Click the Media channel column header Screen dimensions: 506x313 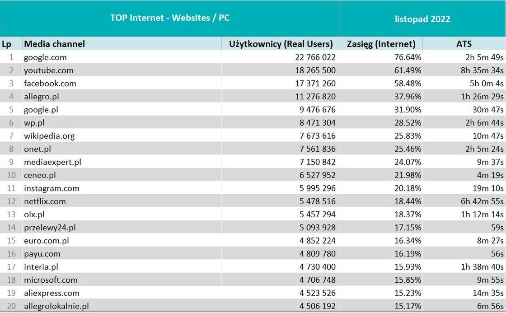click(x=54, y=44)
